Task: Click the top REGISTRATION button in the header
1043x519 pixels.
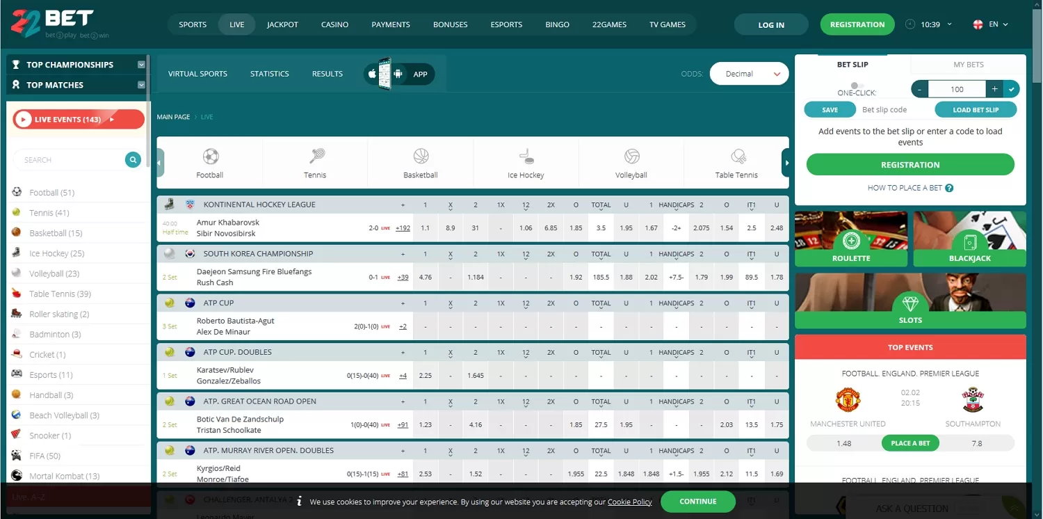Action: click(x=857, y=24)
